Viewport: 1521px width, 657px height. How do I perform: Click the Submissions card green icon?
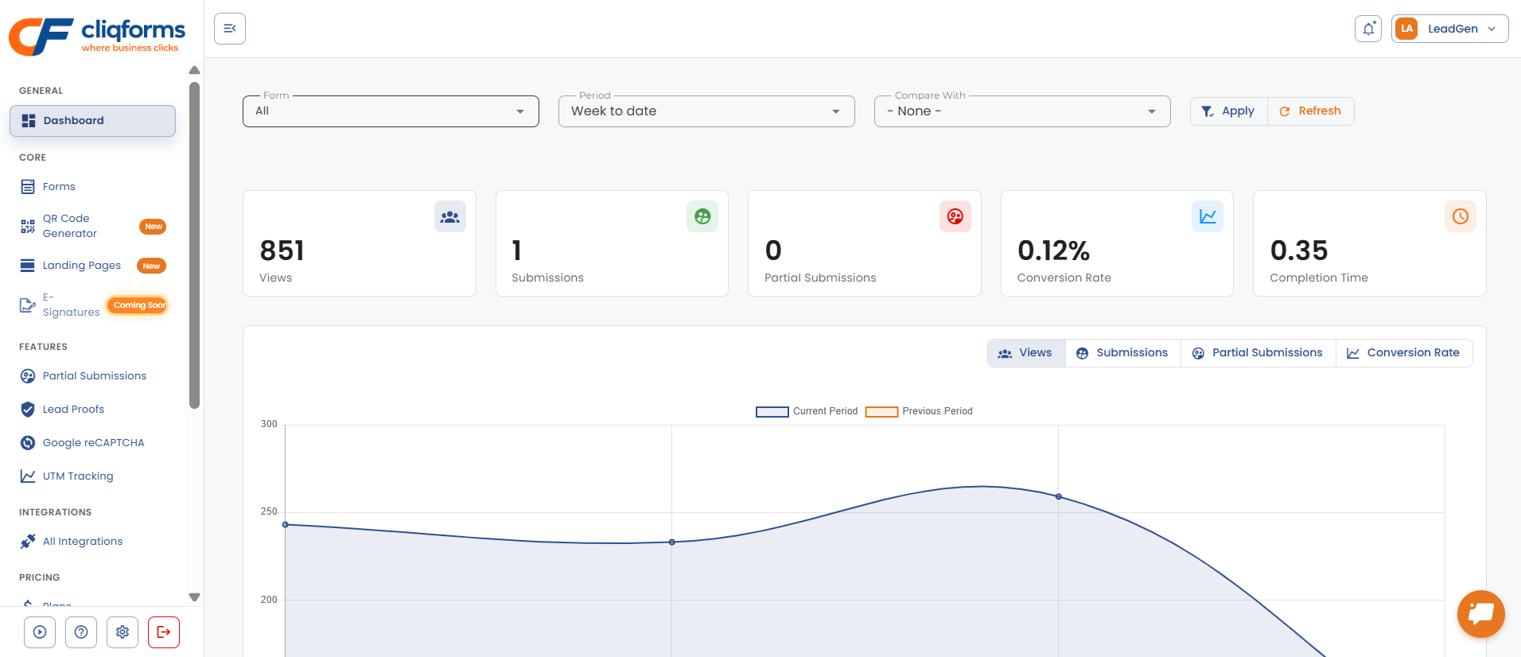click(x=702, y=216)
